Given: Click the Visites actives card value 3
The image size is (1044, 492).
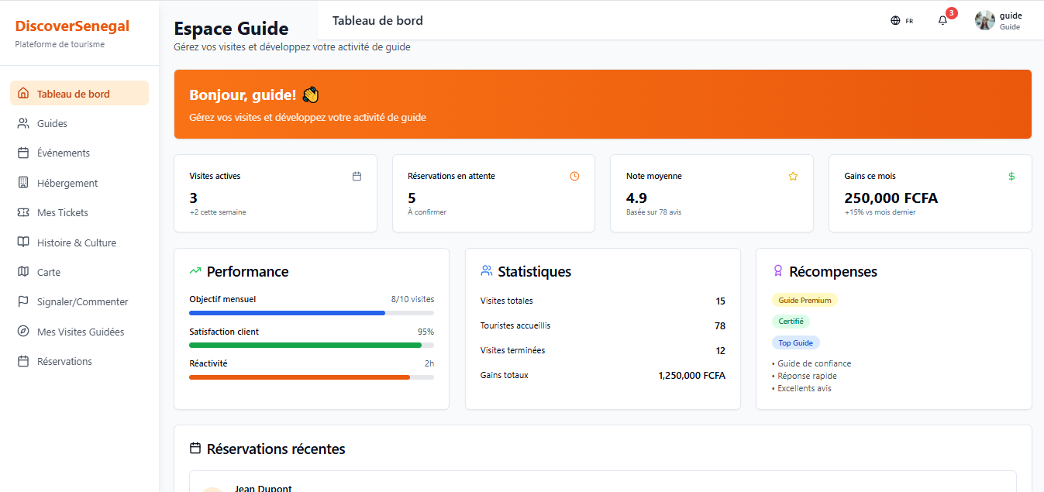Looking at the screenshot, I should click(x=193, y=198).
